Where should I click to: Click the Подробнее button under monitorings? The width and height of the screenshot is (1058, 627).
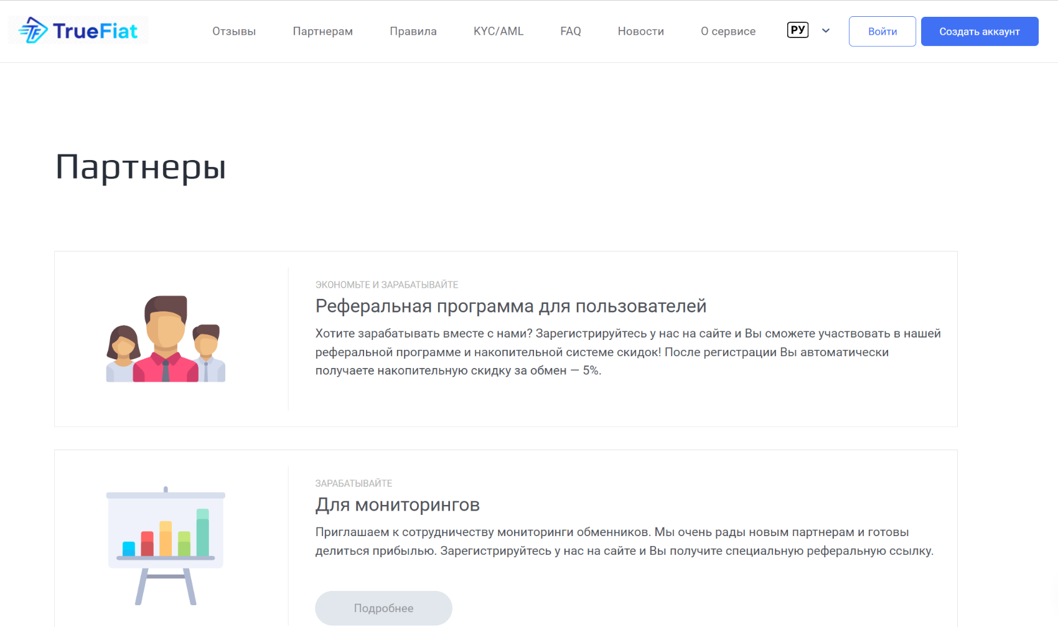pos(383,608)
